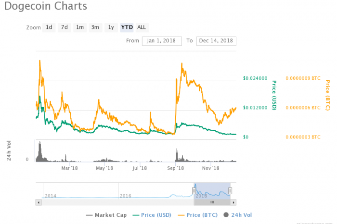This screenshot has width=337, height=224.
Task: Click the 2014 label in navigator
Action: tap(51, 196)
